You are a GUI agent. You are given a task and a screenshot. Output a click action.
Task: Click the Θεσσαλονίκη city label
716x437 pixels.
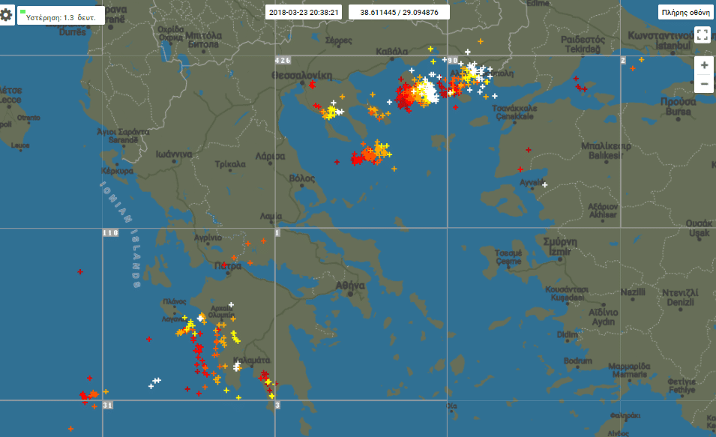click(x=301, y=76)
